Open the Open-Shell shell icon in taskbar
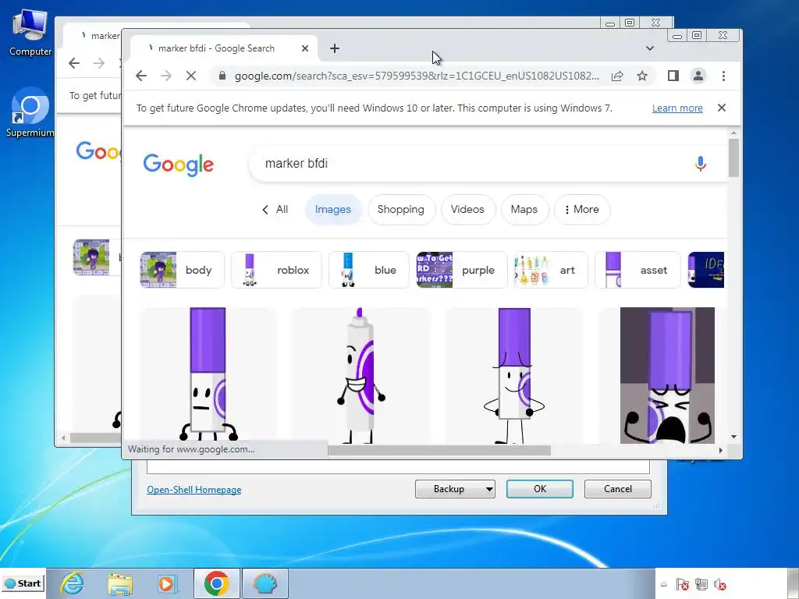The image size is (799, 599). (x=265, y=583)
